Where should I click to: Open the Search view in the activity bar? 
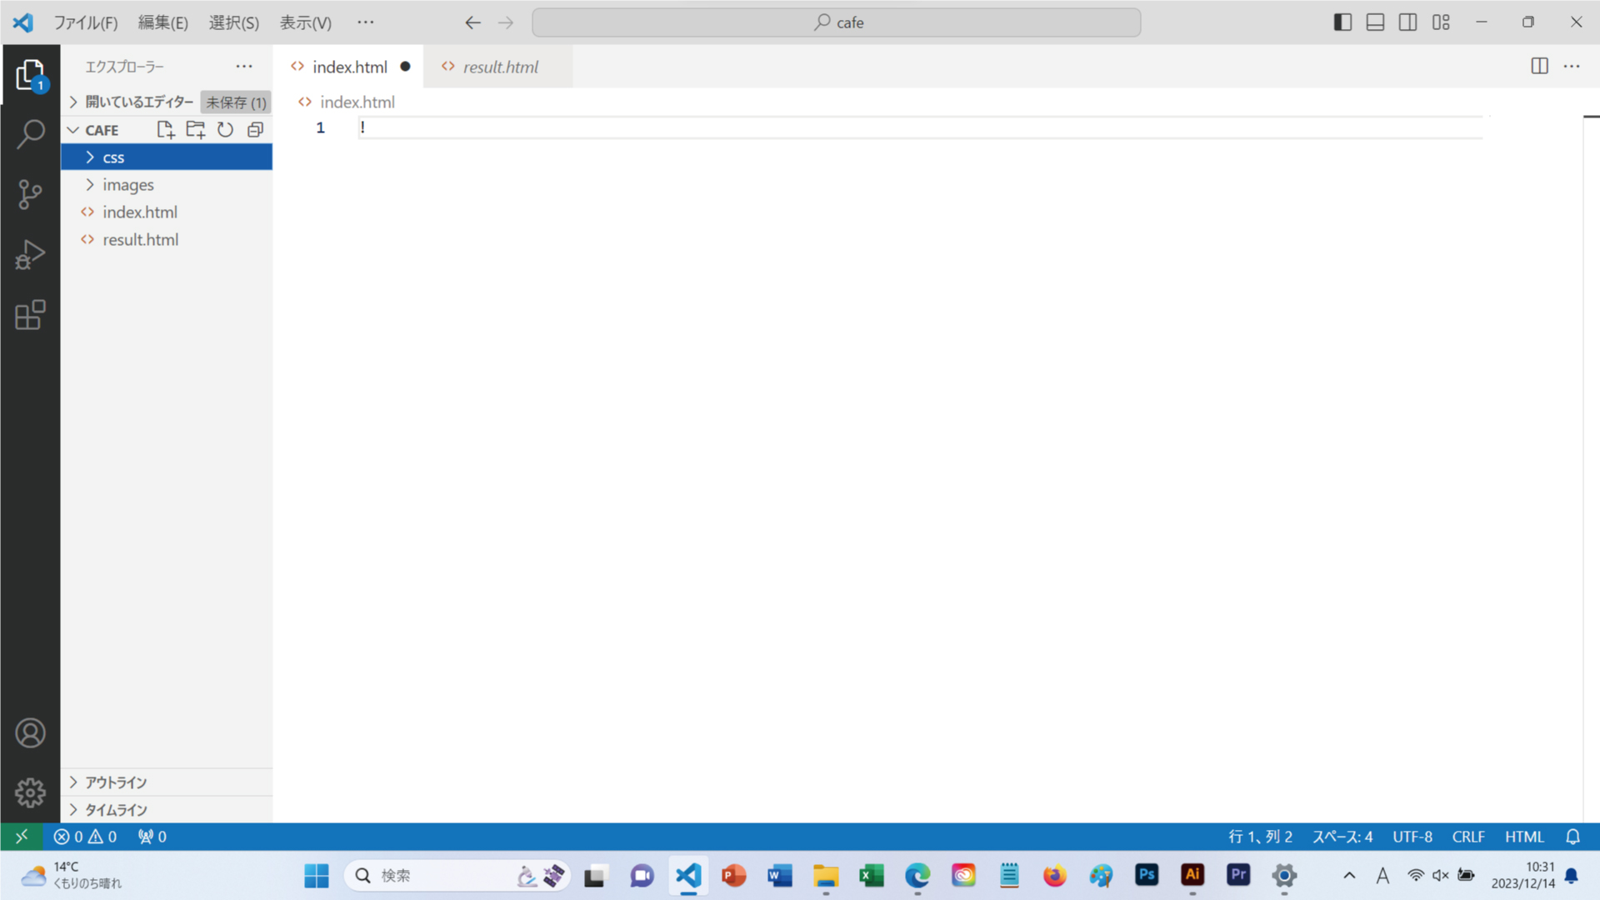click(31, 133)
